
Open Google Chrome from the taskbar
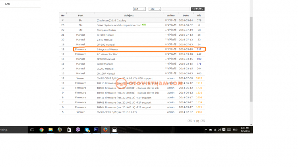click(x=41, y=130)
